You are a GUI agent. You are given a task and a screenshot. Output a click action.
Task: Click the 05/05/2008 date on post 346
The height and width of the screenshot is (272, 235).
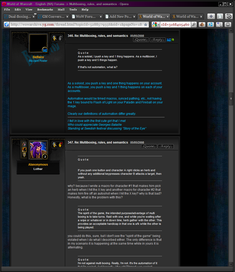click(137, 36)
